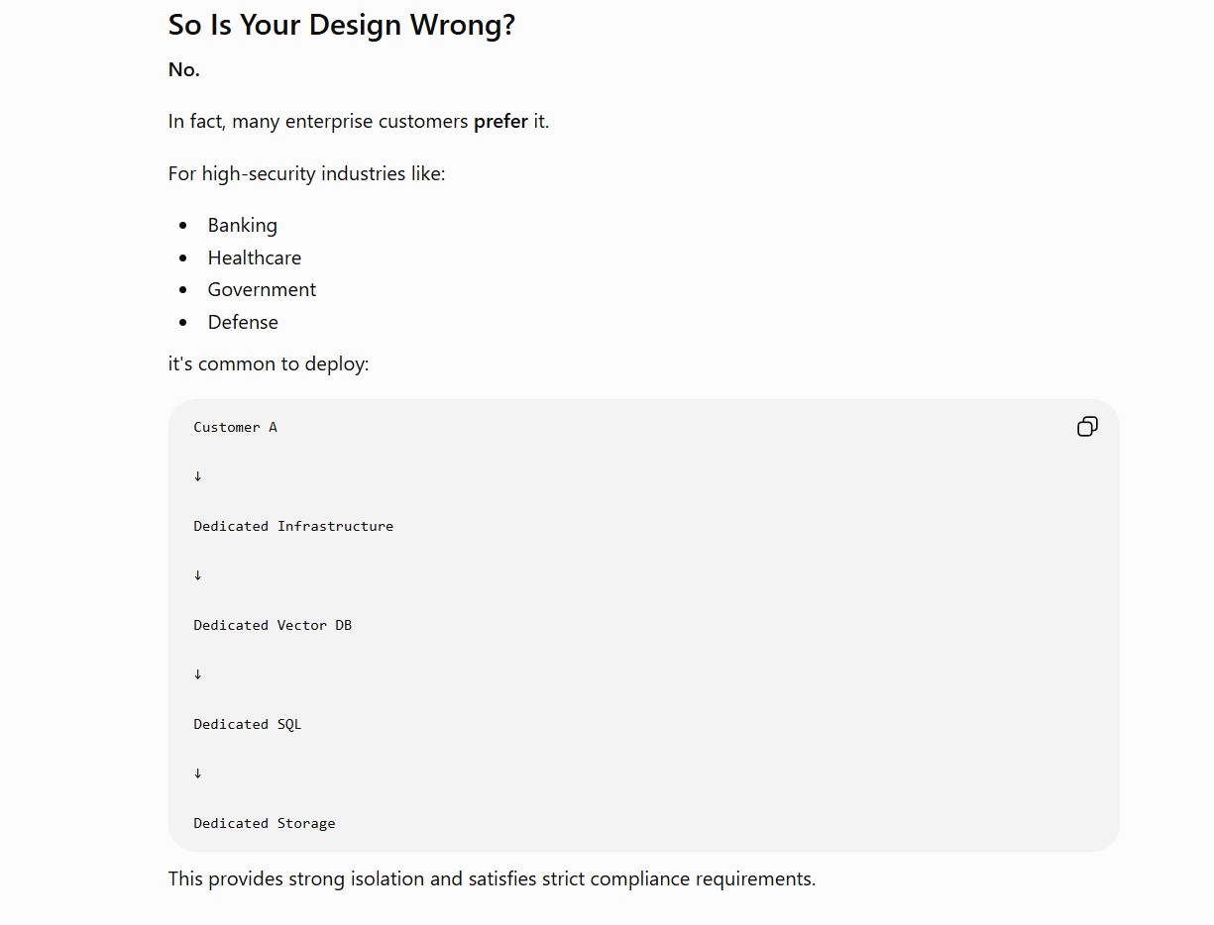Click the bold 'No.' text
The width and height of the screenshot is (1214, 925).
pos(184,69)
